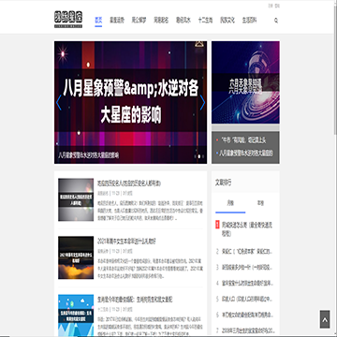Click the swirl image card beside carousel
Viewport: 337px width, 337px height.
pyautogui.click(x=245, y=82)
